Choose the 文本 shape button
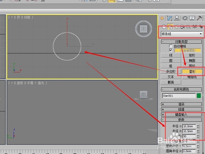The width and height of the screenshot is (205, 154). 171,77
